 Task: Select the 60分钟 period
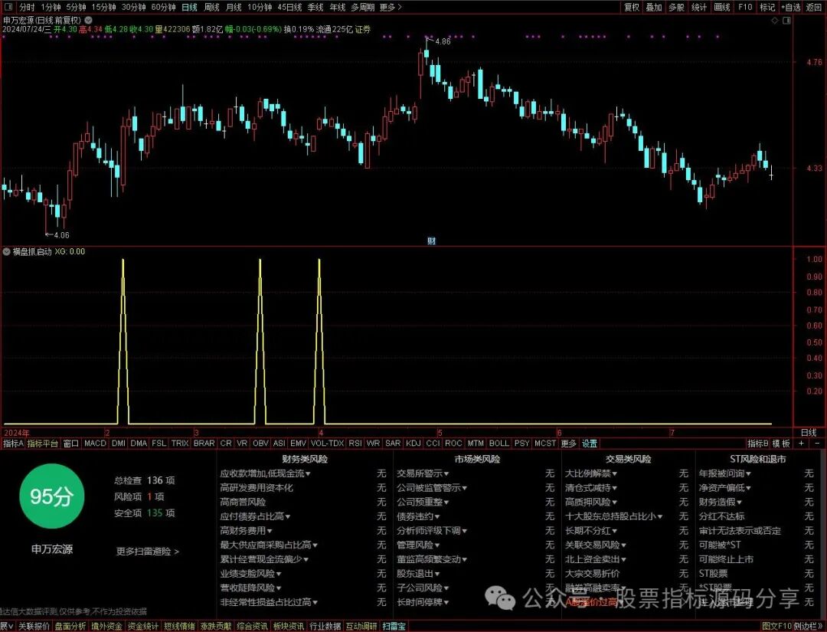(x=163, y=7)
